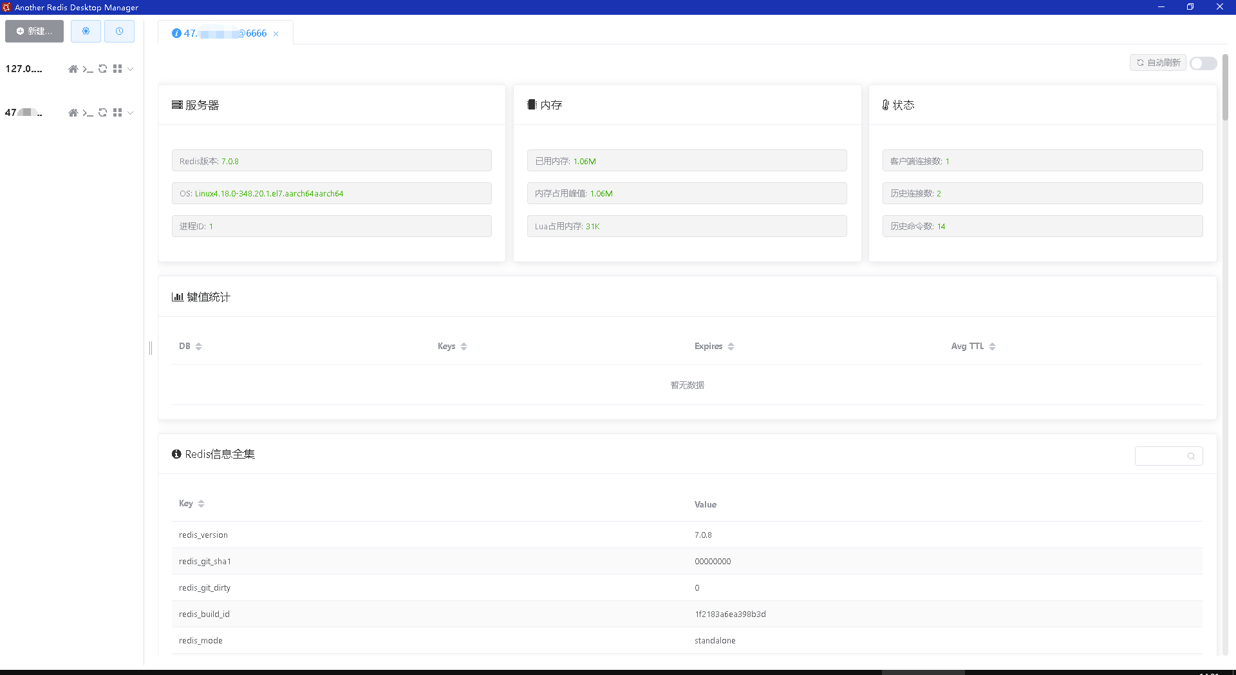The height and width of the screenshot is (675, 1236).
Task: Close the 47...@6666 tab
Action: (276, 33)
